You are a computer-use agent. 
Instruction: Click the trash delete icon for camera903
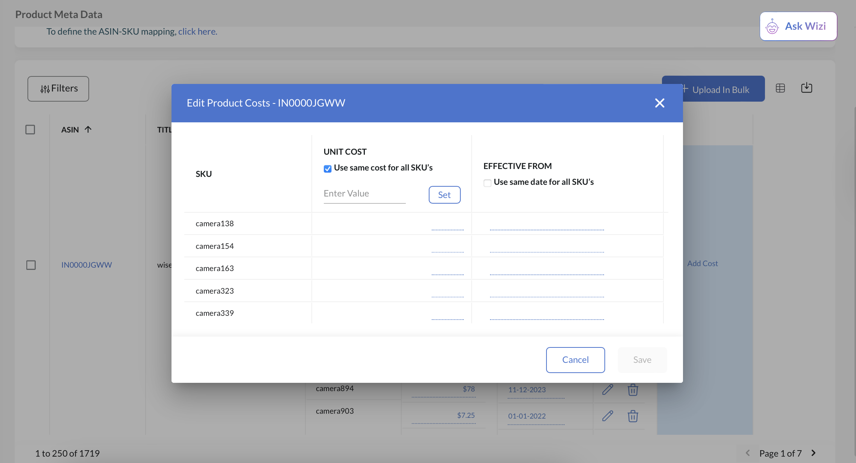click(633, 416)
